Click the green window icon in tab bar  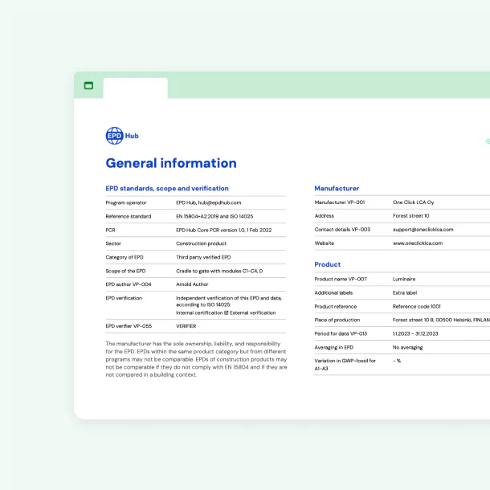(88, 85)
